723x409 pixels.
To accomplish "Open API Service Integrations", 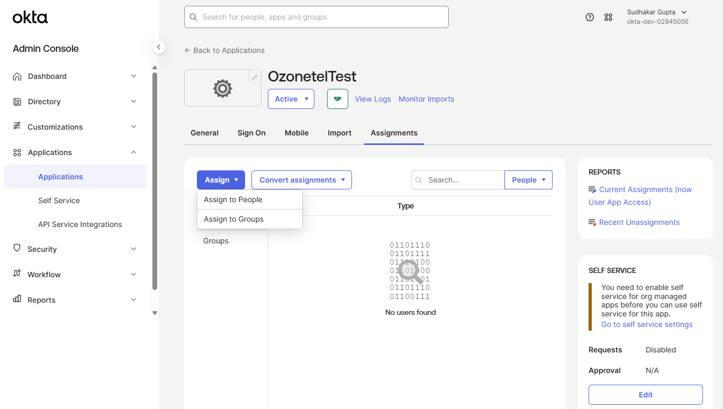I will pos(80,224).
